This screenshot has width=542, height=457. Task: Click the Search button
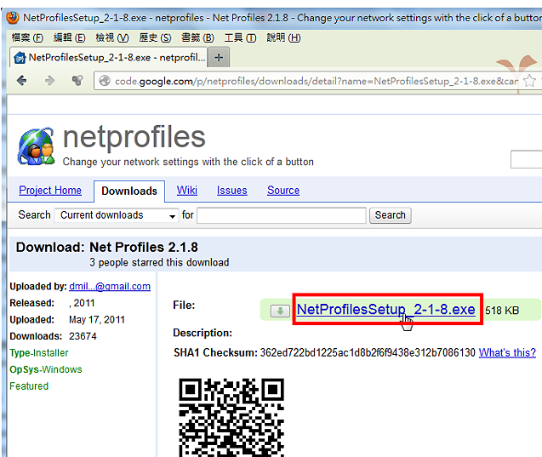coord(391,215)
